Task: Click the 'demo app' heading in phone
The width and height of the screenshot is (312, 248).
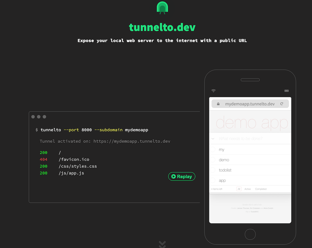Action: (x=252, y=123)
